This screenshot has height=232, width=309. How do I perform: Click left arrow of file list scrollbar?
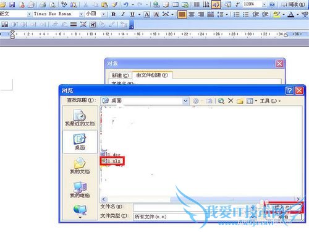104,199
